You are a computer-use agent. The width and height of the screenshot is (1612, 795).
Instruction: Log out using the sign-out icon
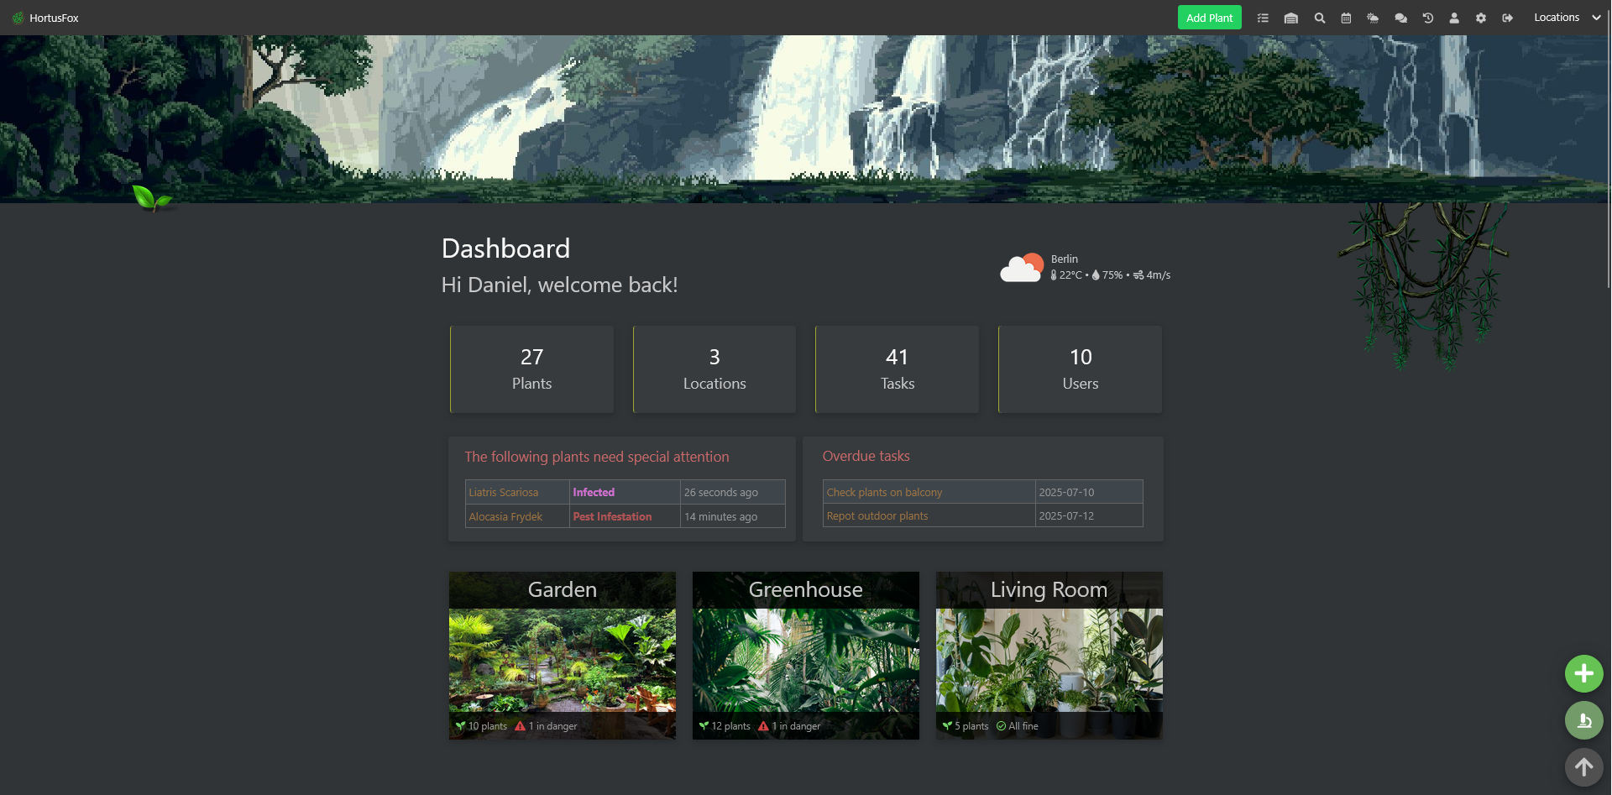[1508, 17]
